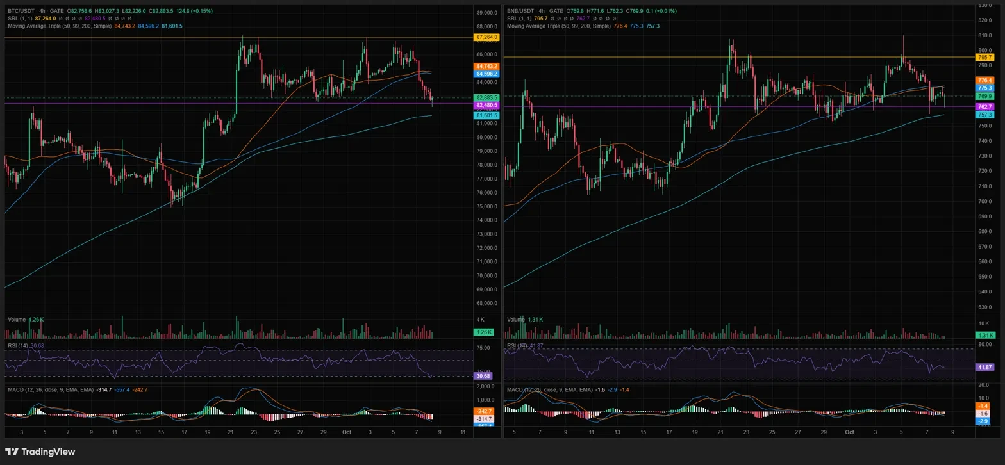Screen dimensions: 1005x465
Task: Click the BTC/USDT symbol title
Action: pyautogui.click(x=21, y=11)
